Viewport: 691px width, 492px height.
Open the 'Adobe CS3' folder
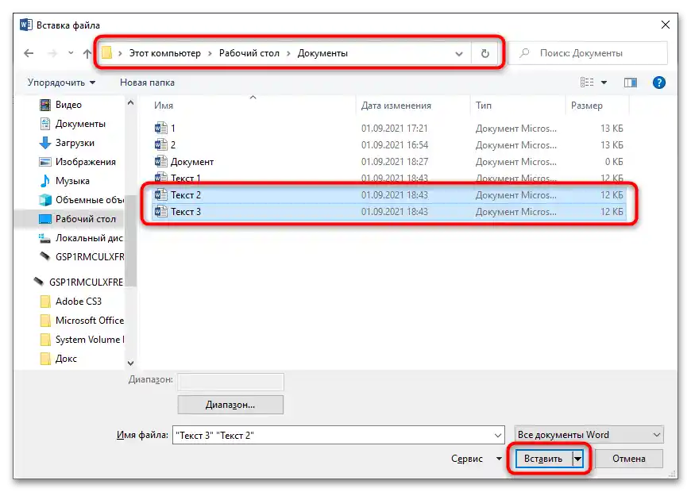(71, 302)
